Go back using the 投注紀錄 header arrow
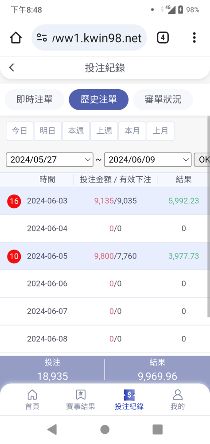The height and width of the screenshot is (444, 210). point(12,67)
